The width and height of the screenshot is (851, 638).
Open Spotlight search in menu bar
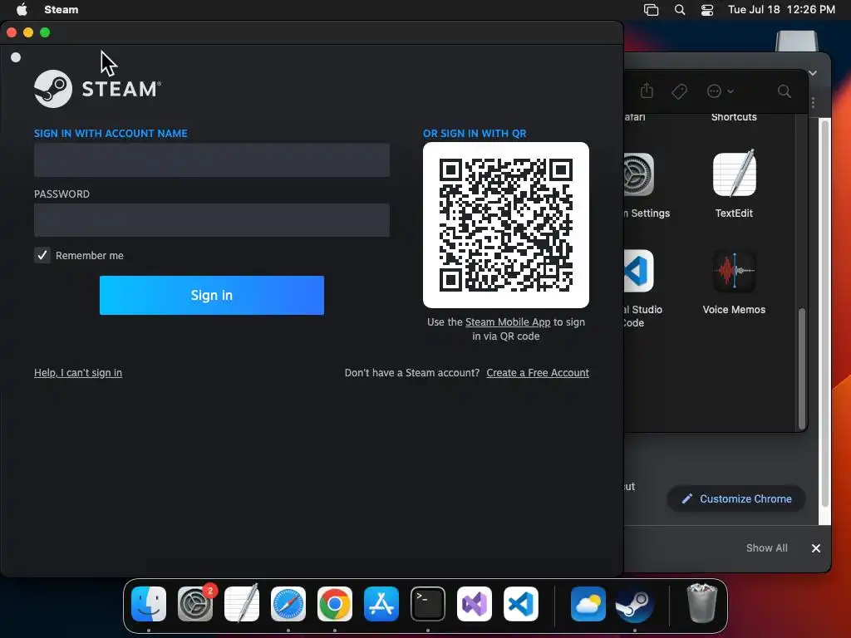(x=680, y=10)
